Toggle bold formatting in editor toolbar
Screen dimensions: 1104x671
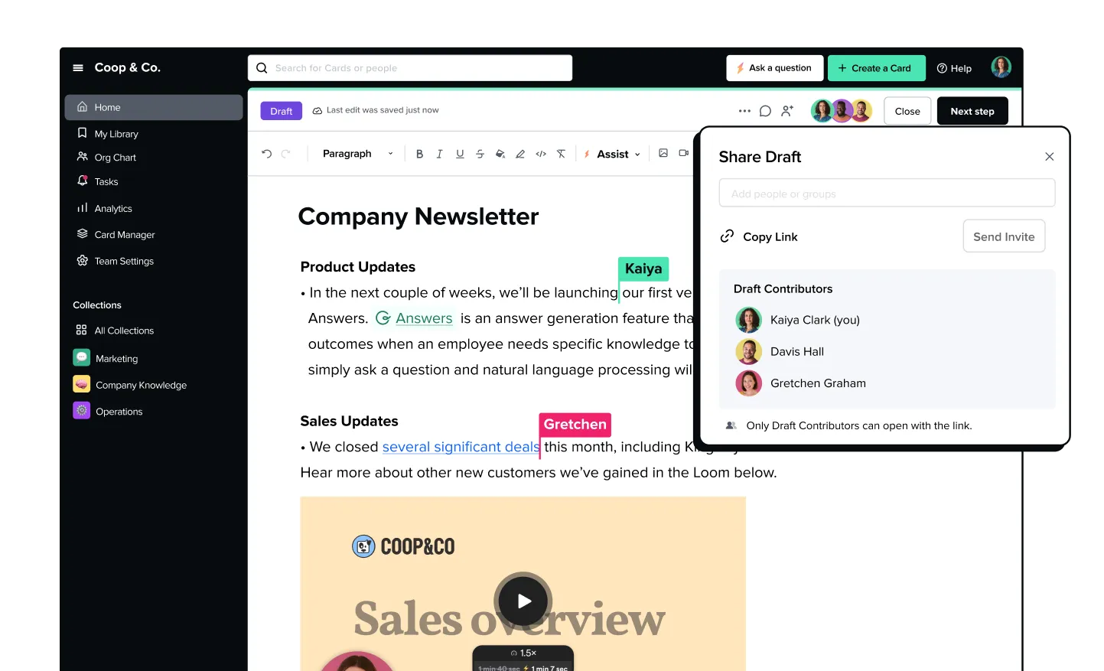[x=419, y=154]
